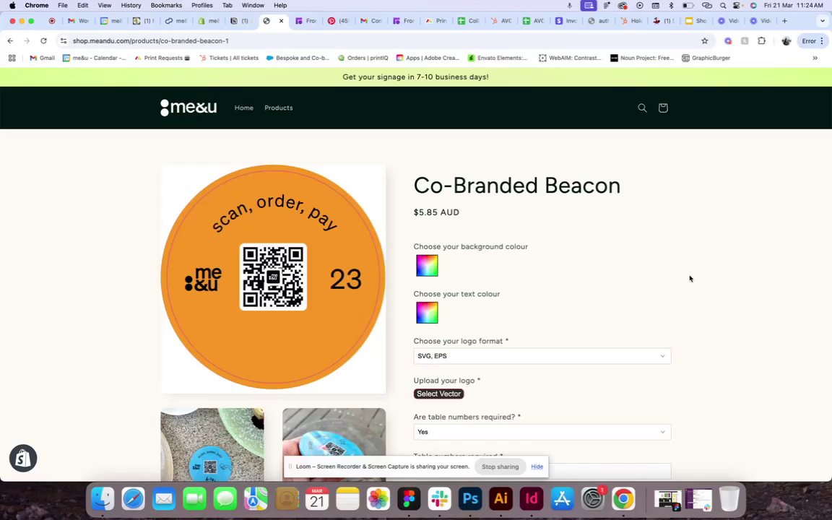Image resolution: width=832 pixels, height=520 pixels.
Task: Reload the page
Action: tap(43, 41)
